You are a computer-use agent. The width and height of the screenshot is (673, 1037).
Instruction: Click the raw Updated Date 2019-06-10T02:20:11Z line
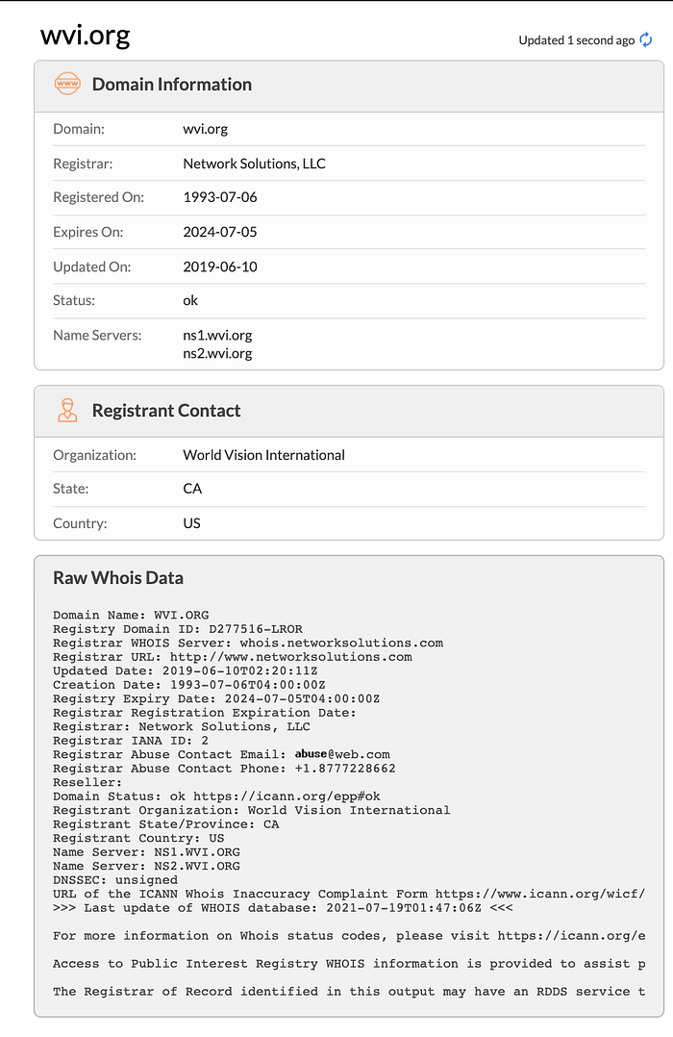click(186, 670)
